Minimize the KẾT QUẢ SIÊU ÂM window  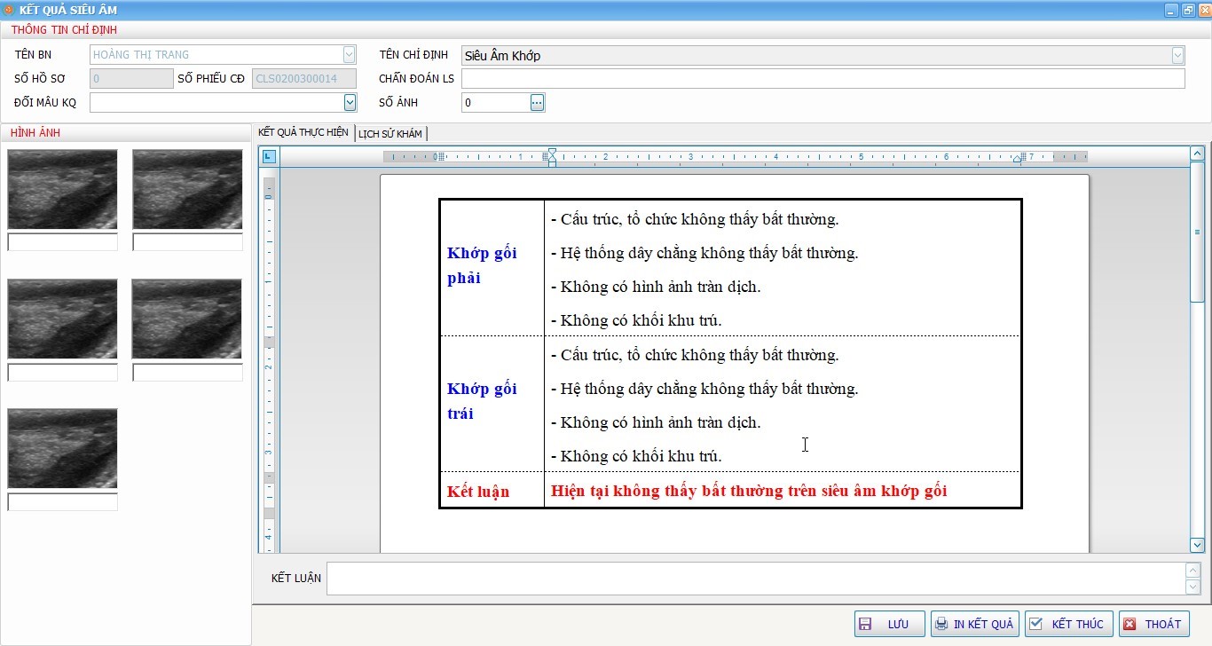point(1173,11)
